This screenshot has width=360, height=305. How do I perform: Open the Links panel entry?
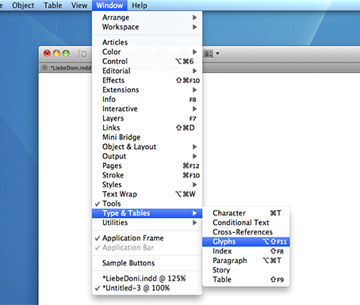[147, 128]
